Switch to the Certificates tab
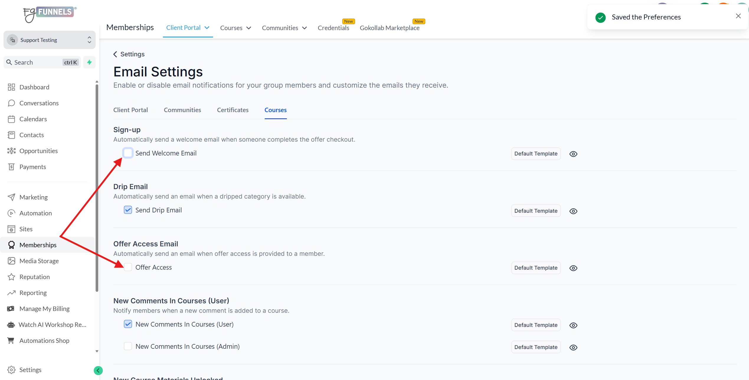The height and width of the screenshot is (380, 749). click(x=233, y=110)
